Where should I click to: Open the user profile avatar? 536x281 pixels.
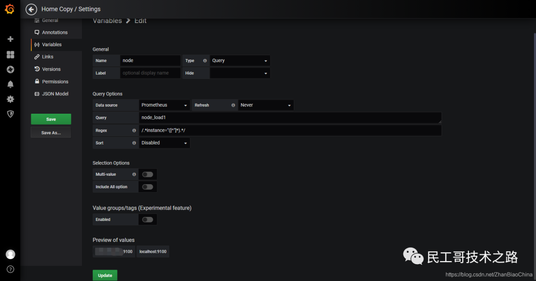[10, 254]
